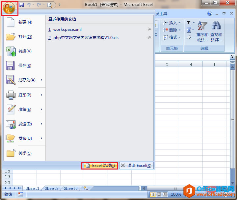The width and height of the screenshot is (237, 200).
Task: Click the Clear eraser icon
Action: [189, 37]
